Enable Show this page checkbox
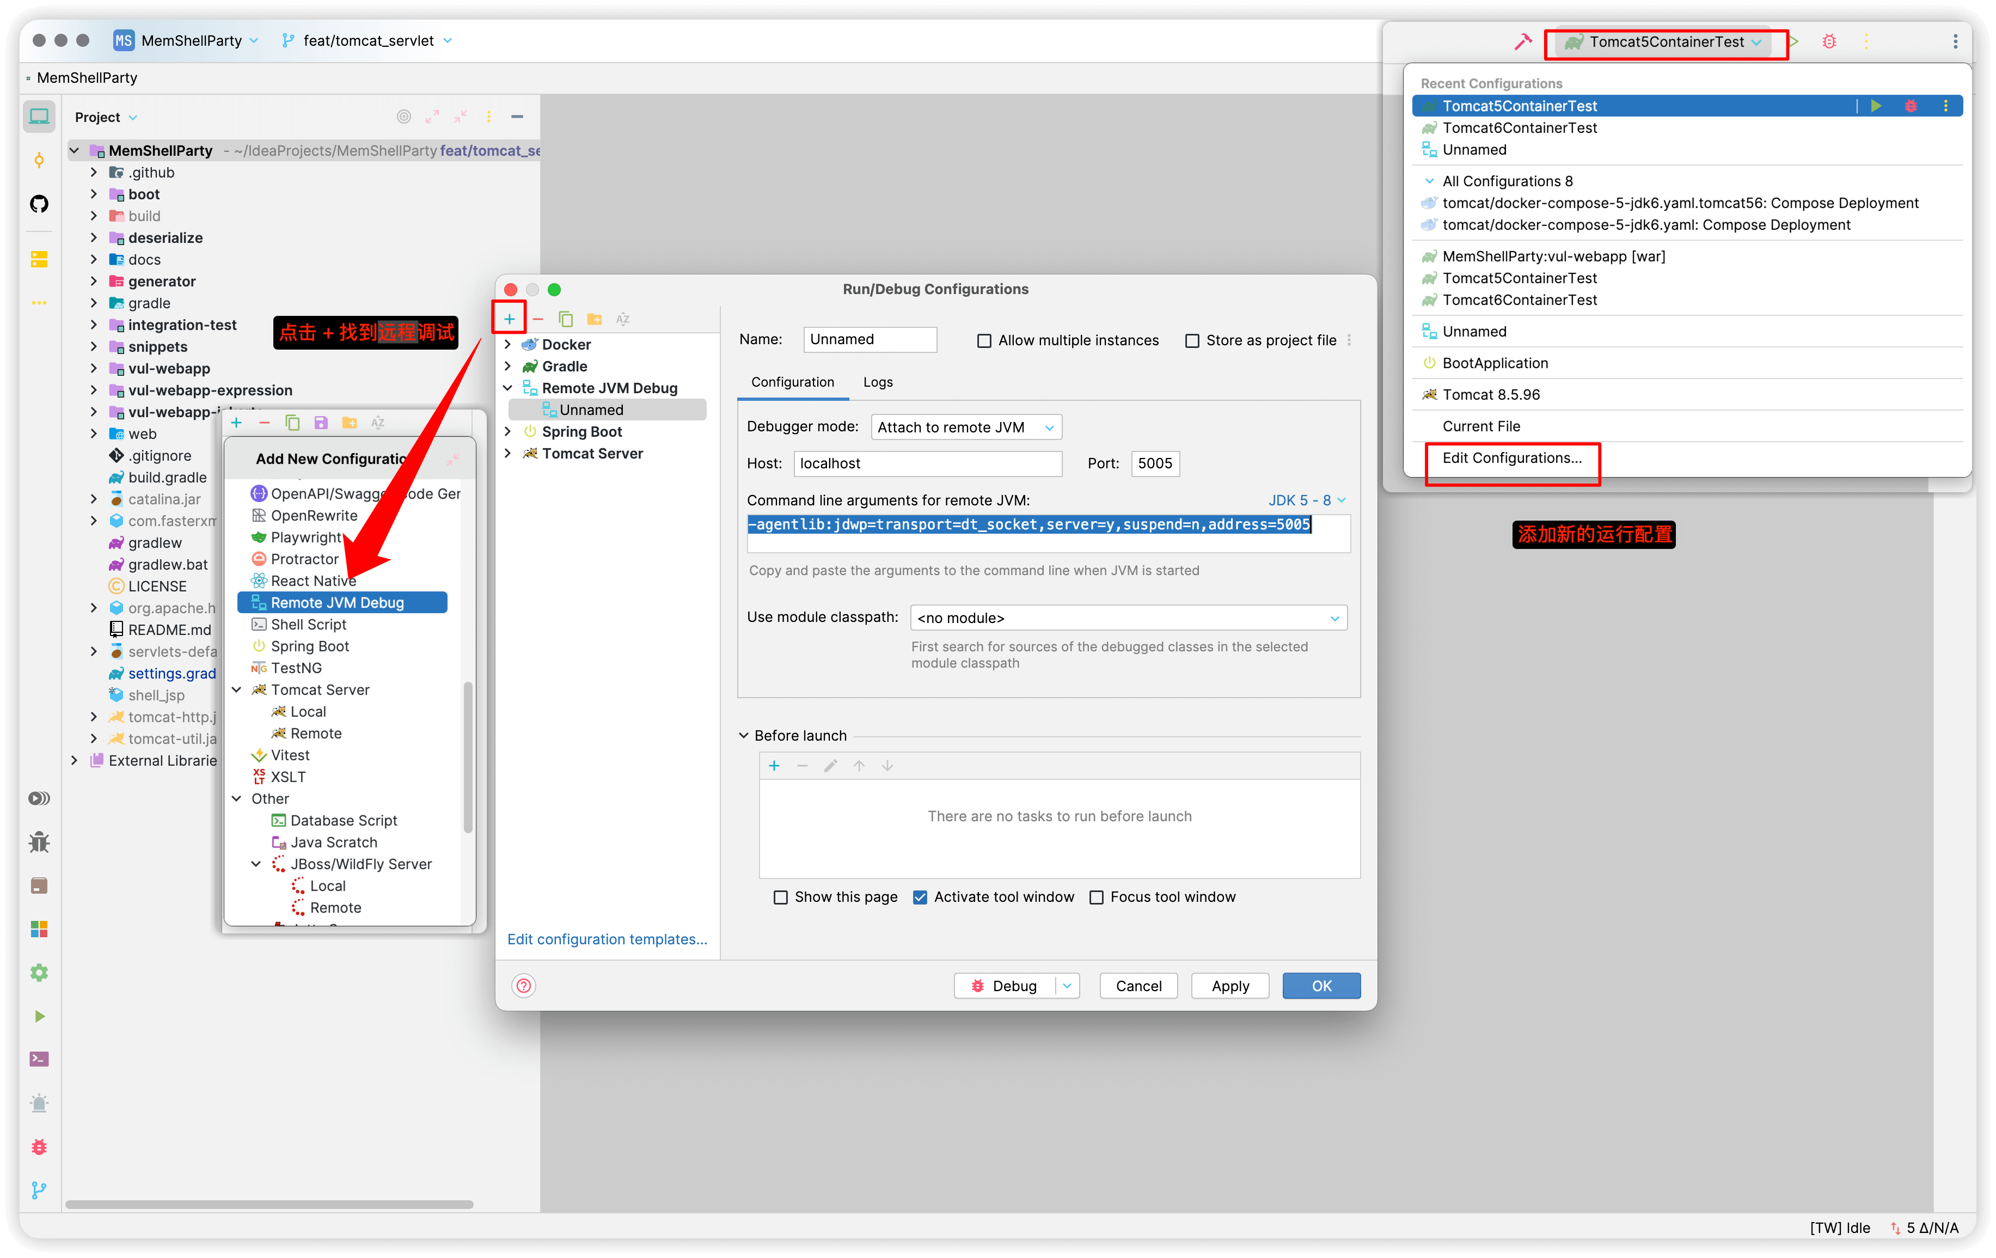 click(780, 897)
